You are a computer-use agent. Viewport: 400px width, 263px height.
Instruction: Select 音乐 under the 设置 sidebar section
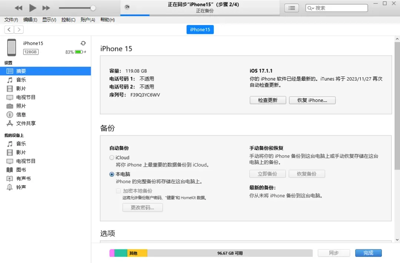pos(21,79)
